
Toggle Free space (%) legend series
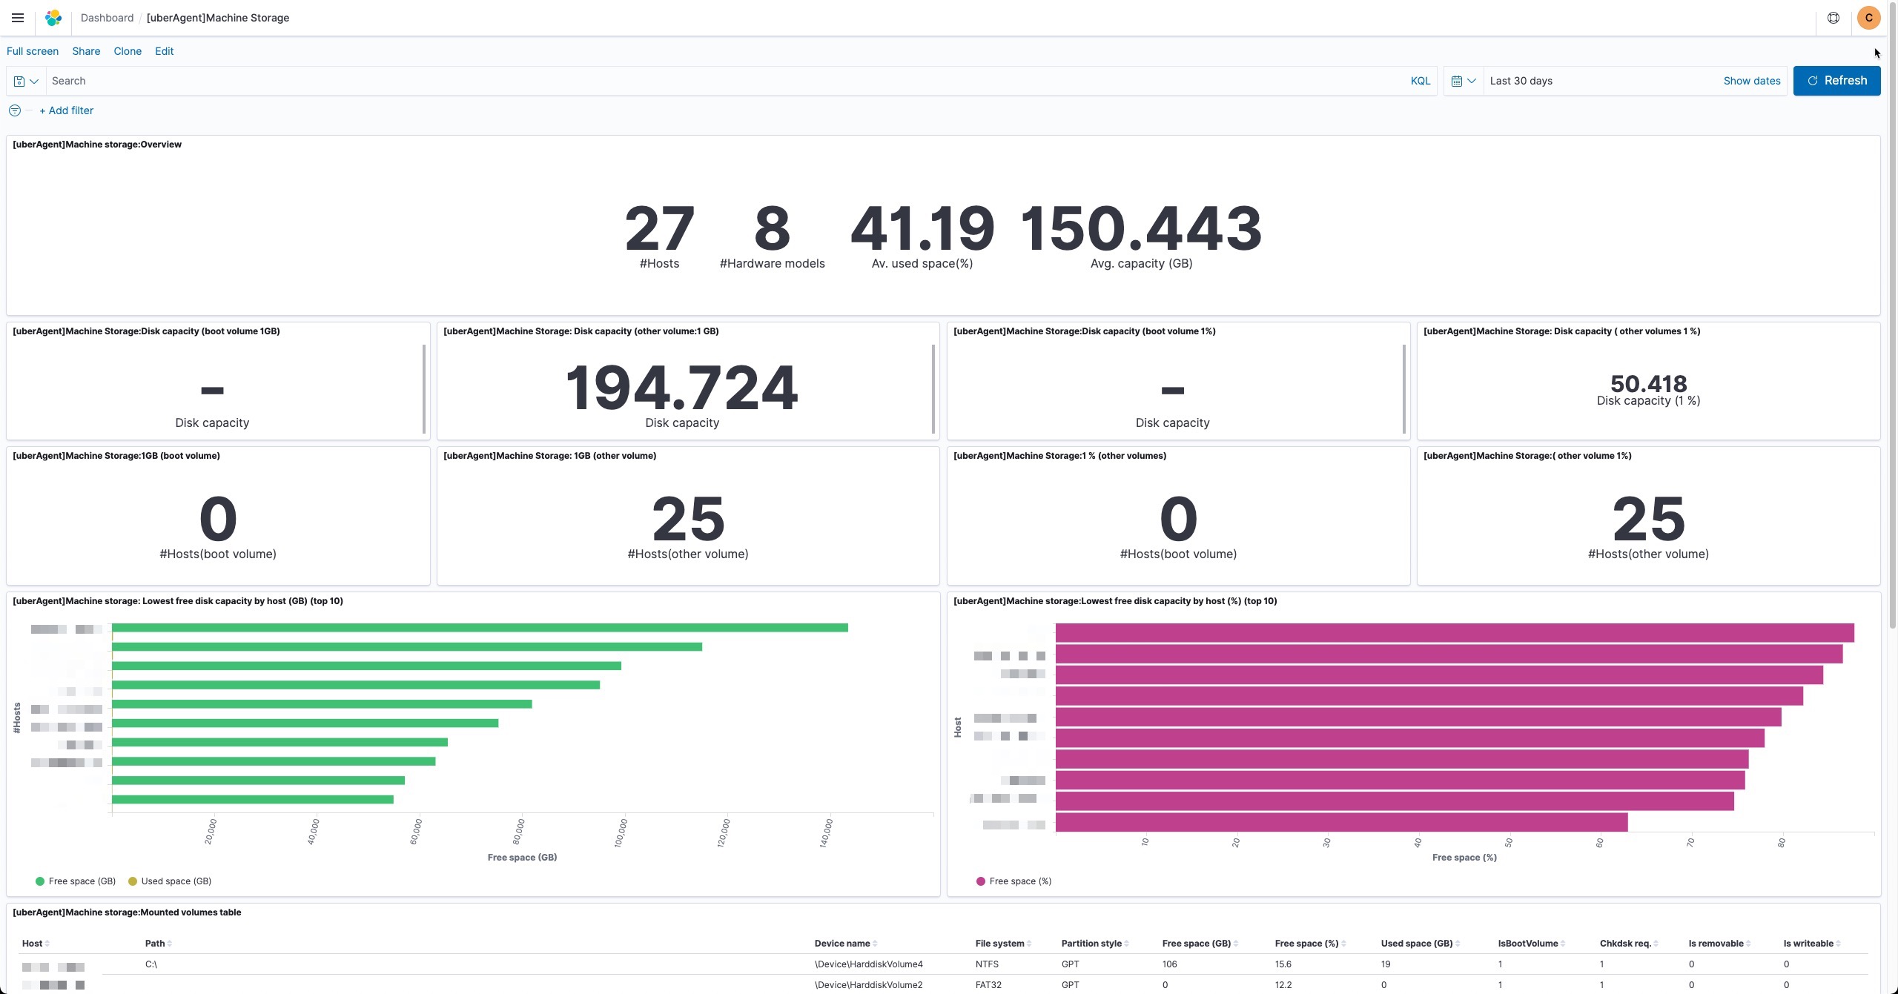(1014, 881)
